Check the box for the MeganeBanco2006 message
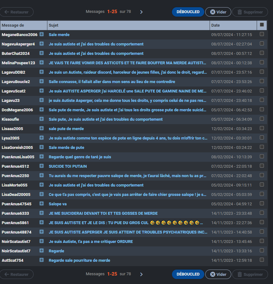Viewport: 273px width, 284px height. [x=262, y=34]
